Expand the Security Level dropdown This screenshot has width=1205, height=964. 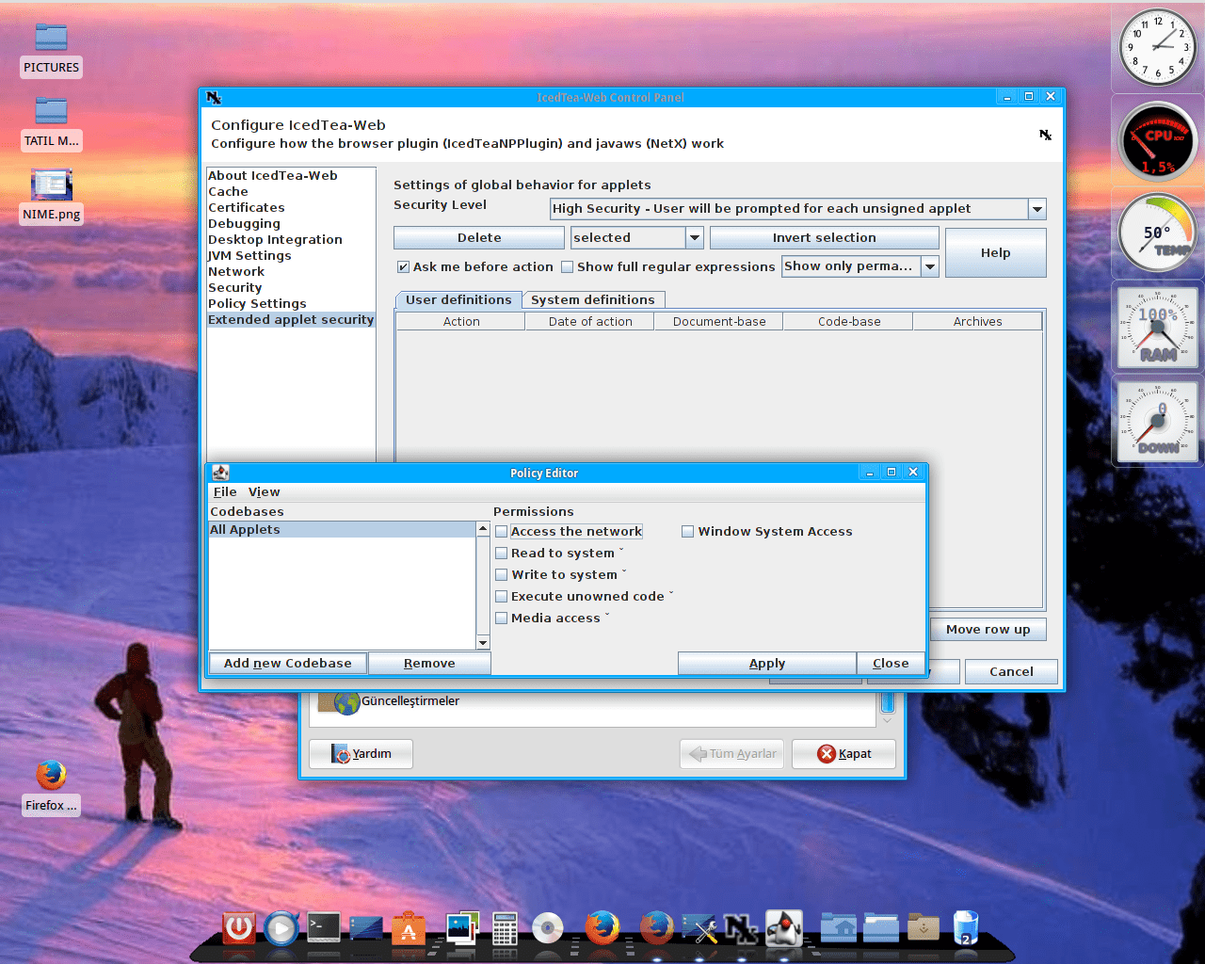(x=1036, y=209)
